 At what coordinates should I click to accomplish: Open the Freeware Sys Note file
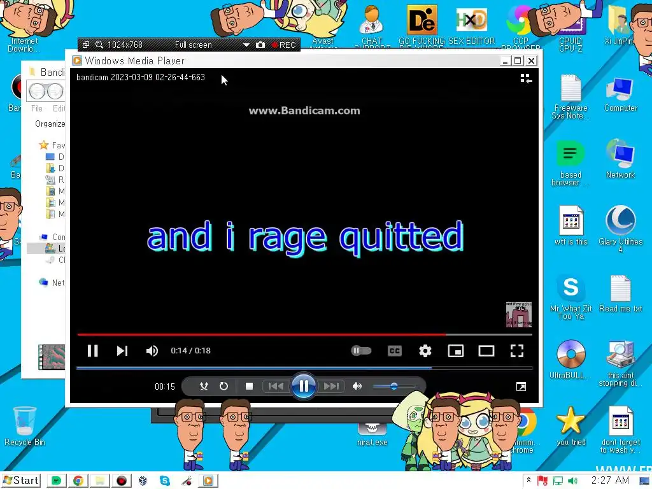point(570,97)
